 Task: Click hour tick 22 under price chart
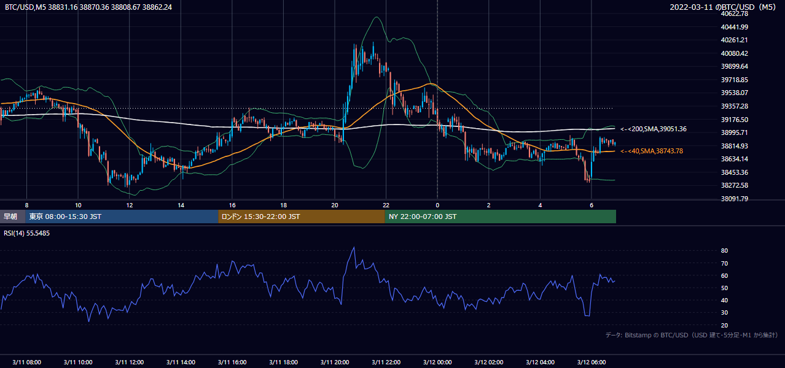pos(386,205)
